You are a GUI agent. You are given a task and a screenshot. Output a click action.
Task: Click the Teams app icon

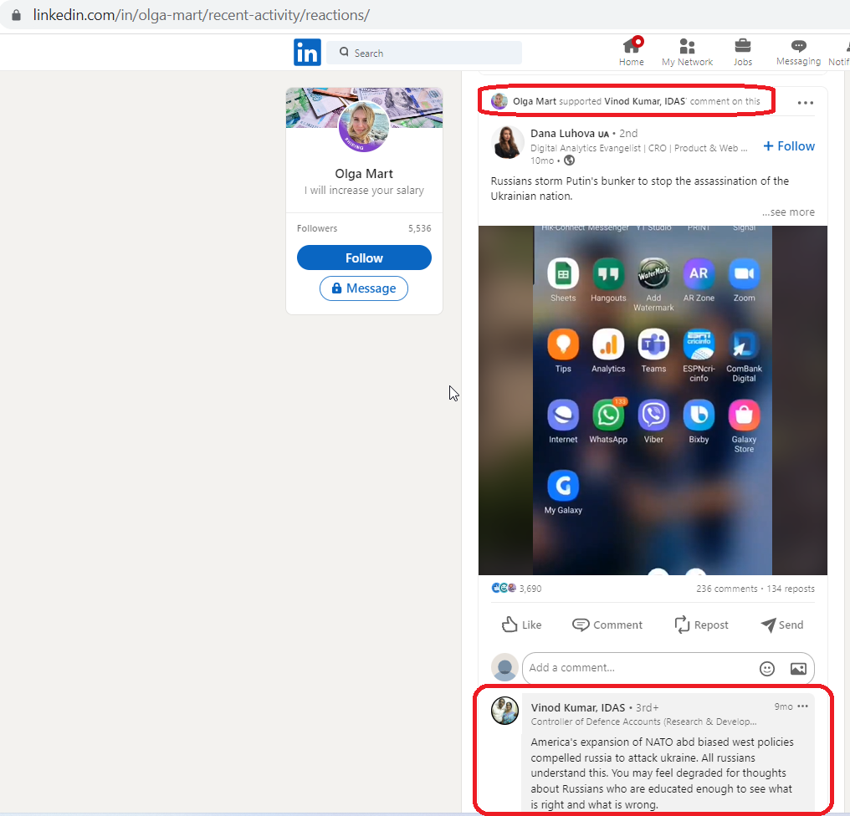(653, 344)
